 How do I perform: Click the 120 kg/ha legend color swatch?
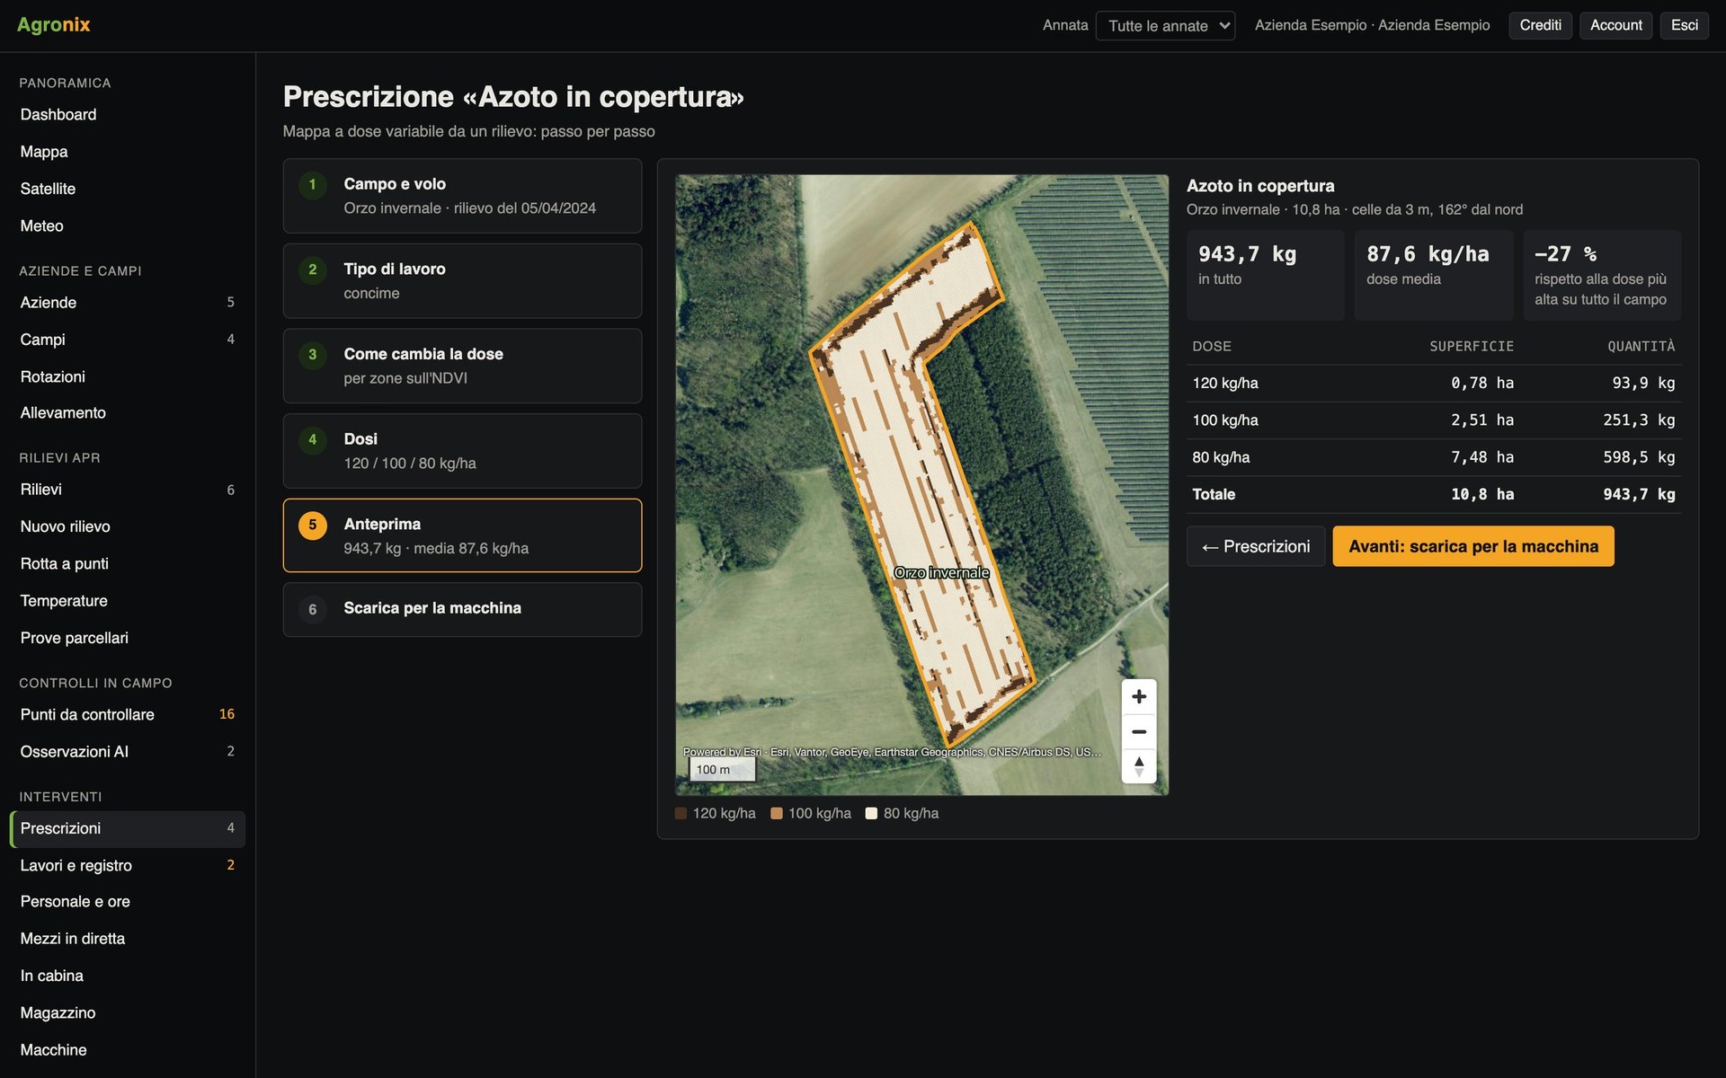pos(681,813)
